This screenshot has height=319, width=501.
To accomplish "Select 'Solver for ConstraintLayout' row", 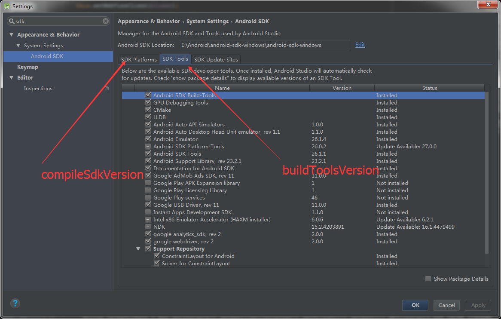I will [x=303, y=264].
